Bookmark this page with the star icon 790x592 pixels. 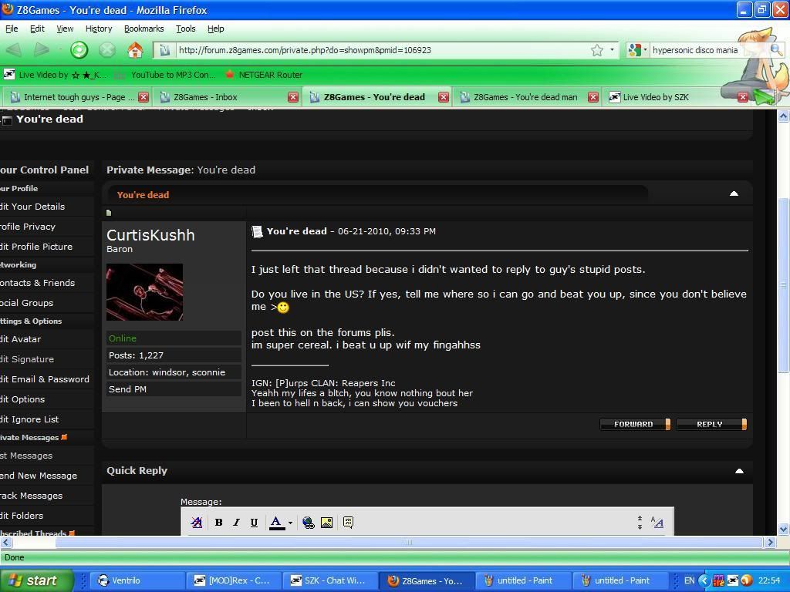coord(596,50)
